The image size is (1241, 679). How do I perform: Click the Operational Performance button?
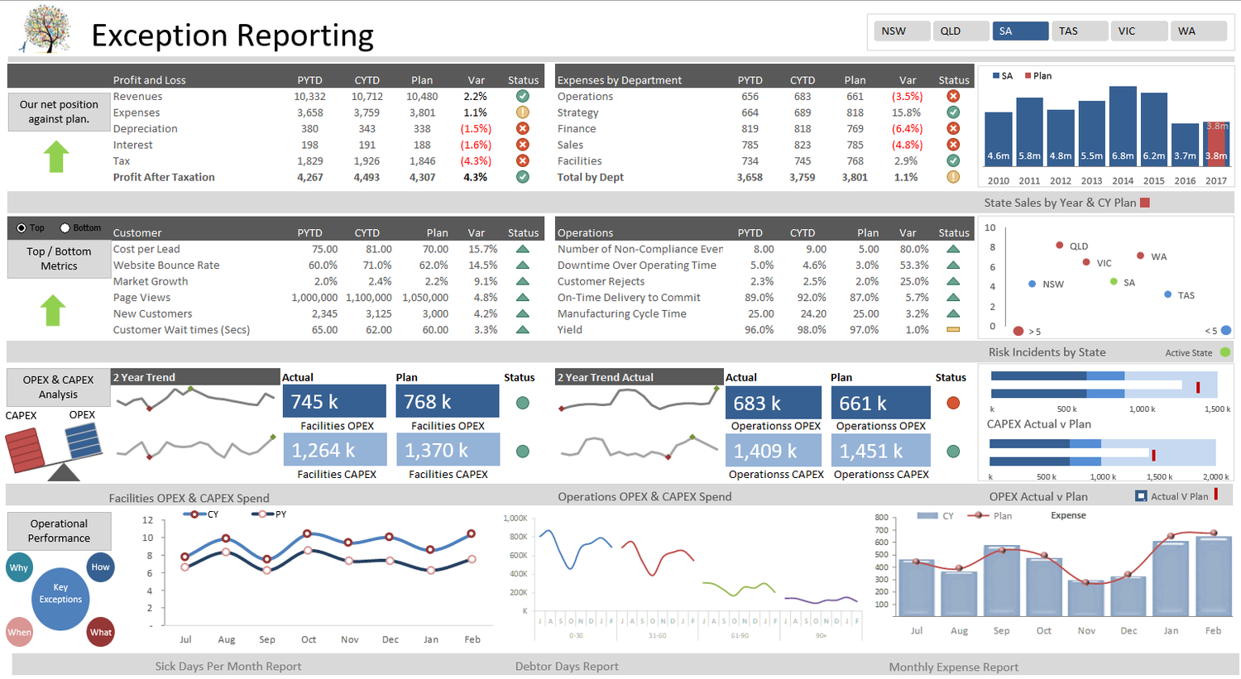coord(59,530)
